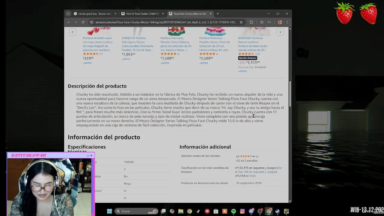Open Spotify from the taskbar

pos(234,211)
